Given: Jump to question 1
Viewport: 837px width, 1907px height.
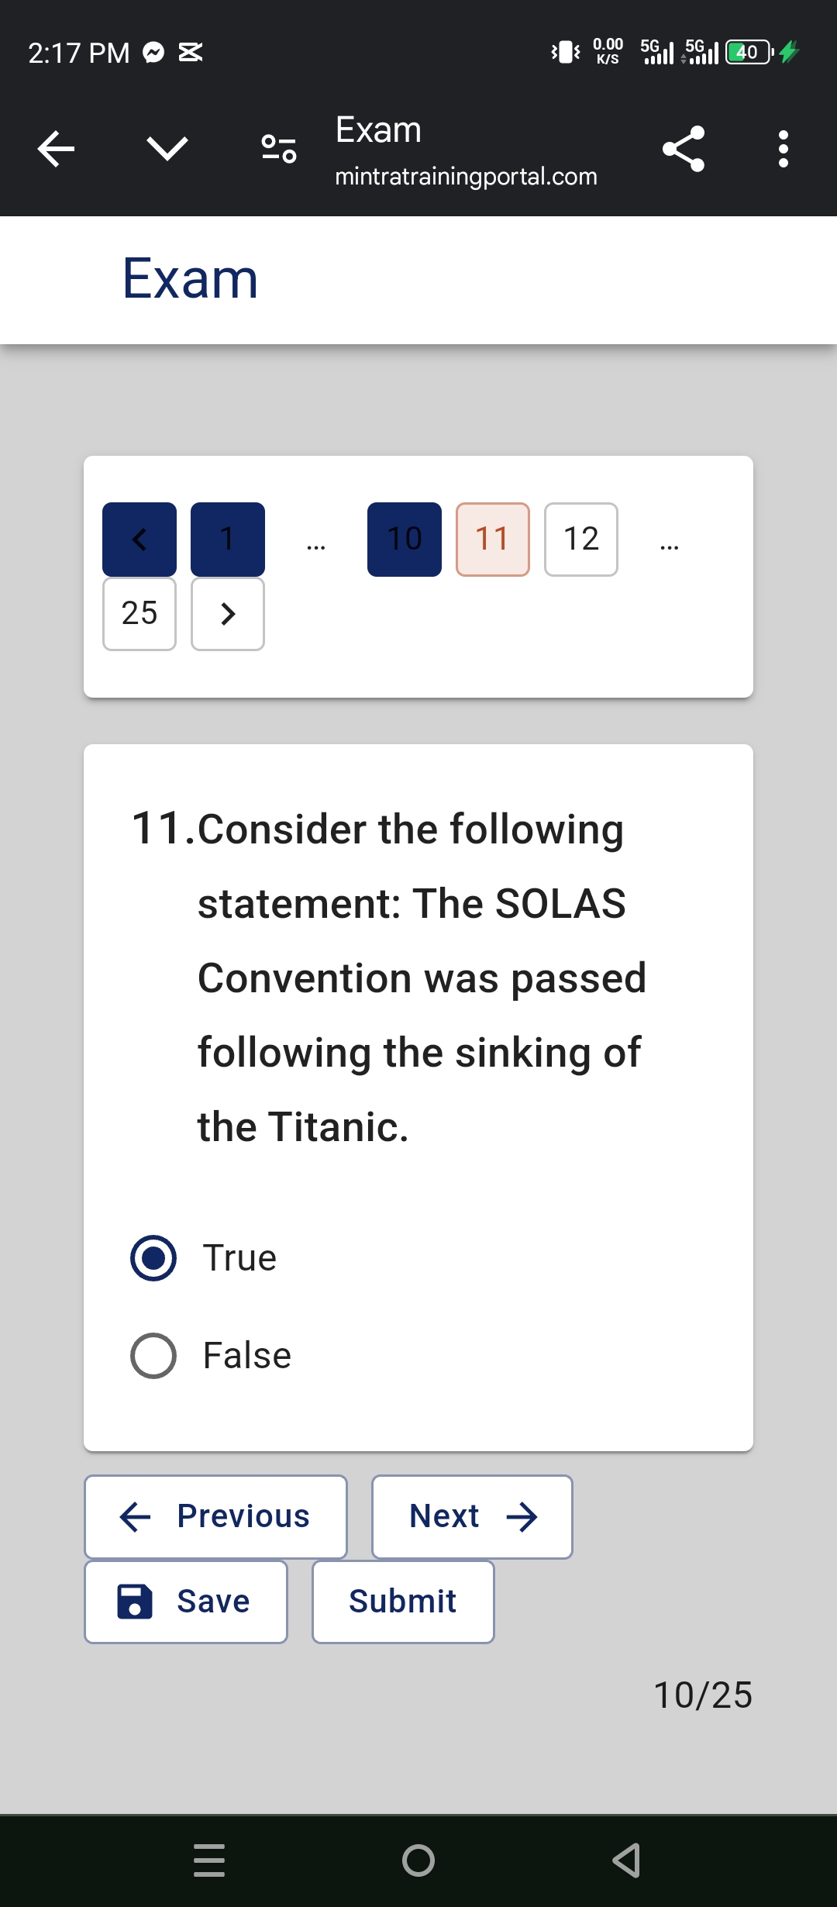Looking at the screenshot, I should [x=227, y=538].
